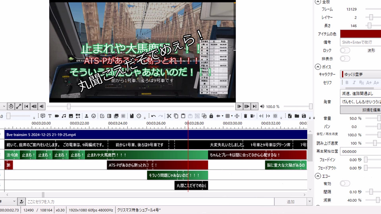Viewport: 381px width, 214px height.
Task: Open a project via the folder icon
Action: [297, 116]
